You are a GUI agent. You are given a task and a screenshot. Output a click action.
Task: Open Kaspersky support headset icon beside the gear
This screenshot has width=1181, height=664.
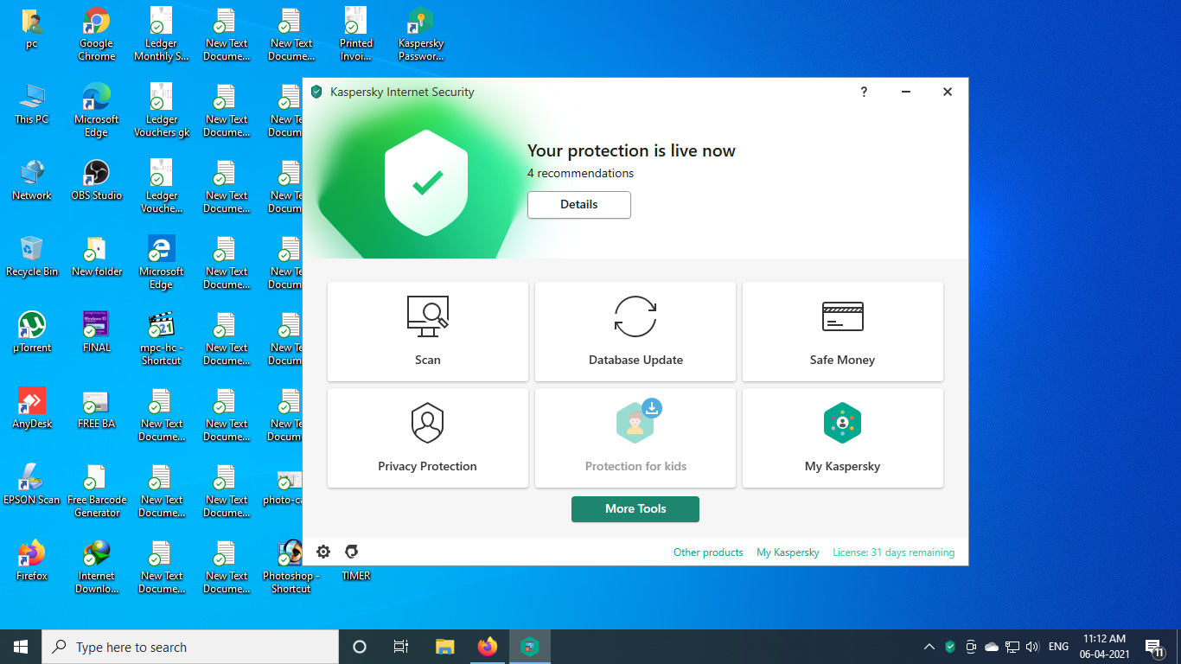(352, 552)
